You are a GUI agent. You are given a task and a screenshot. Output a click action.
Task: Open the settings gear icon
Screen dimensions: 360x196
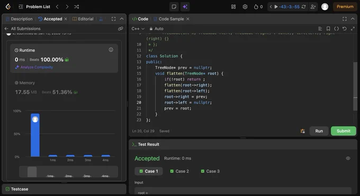[245, 7]
